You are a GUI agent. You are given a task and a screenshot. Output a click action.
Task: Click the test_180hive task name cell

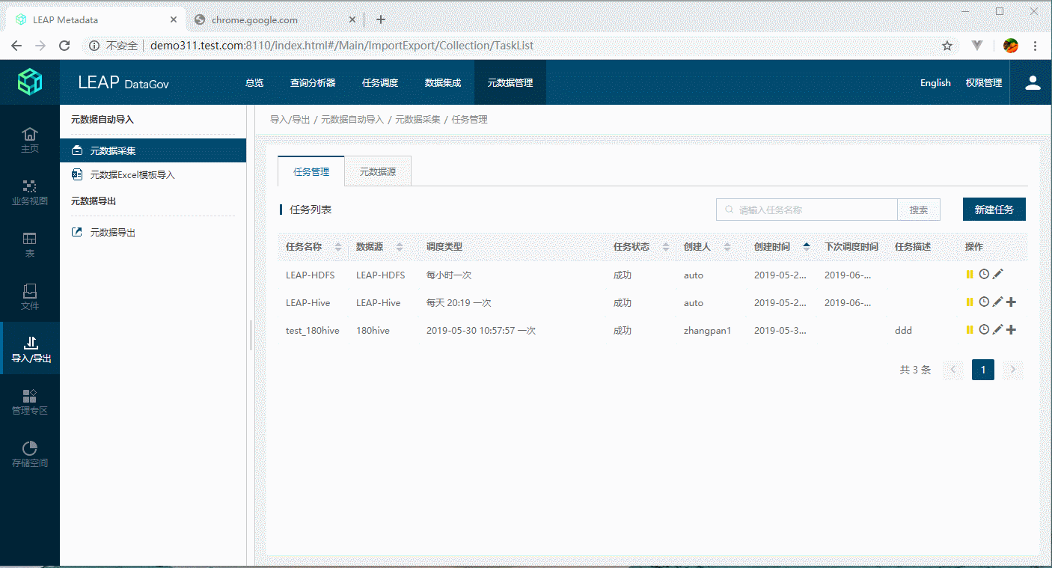[312, 330]
